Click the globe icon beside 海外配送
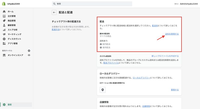The width and height of the screenshot is (200, 109). (x=101, y=48)
